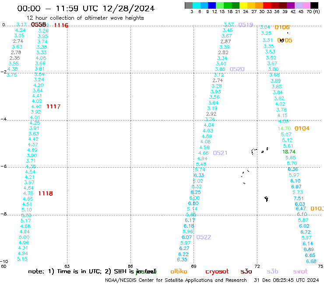The image size is (324, 284).
Task: Click the 'note: 1) Time is in UTC' text
Action: coord(64,271)
